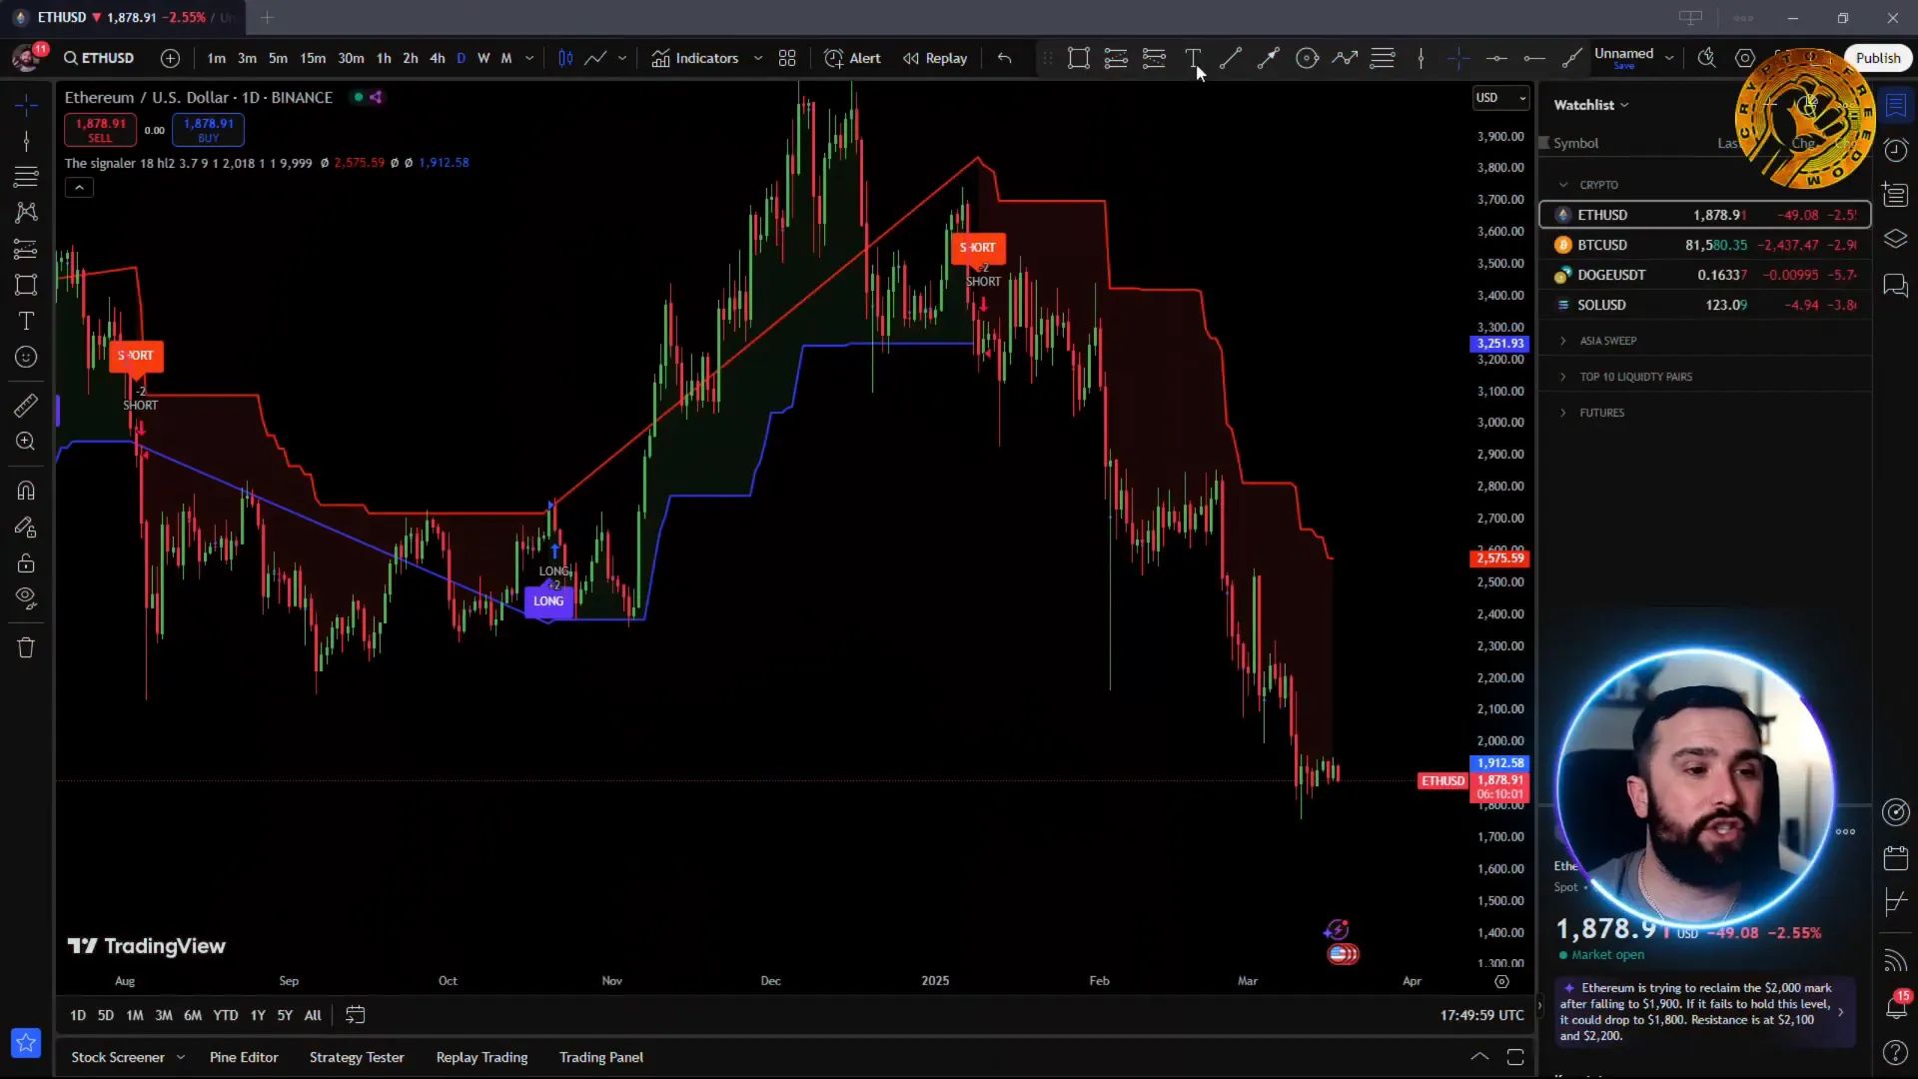Screen dimensions: 1918x1079
Task: Select the text tool in the top toolbar
Action: click(x=1193, y=58)
